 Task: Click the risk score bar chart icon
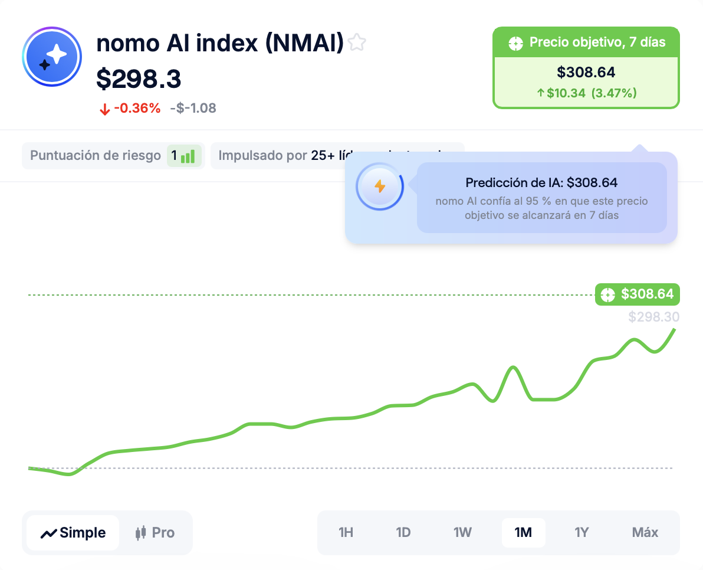pyautogui.click(x=188, y=156)
